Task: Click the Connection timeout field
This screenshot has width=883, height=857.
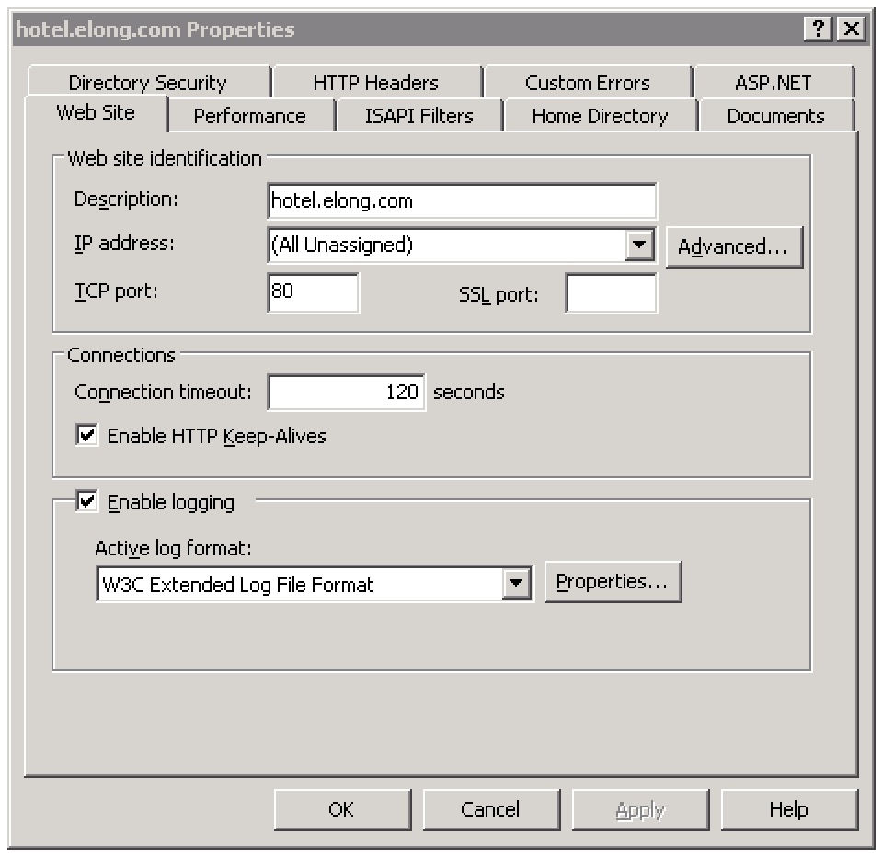Action: point(346,393)
